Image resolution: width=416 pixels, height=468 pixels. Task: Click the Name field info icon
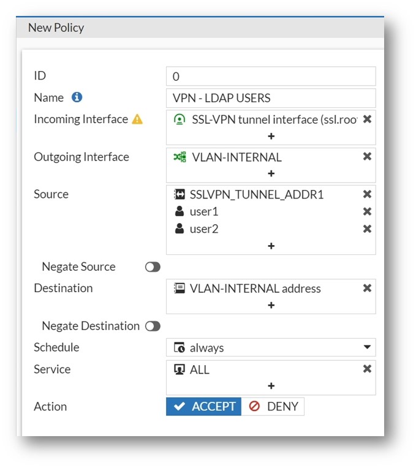pos(77,97)
